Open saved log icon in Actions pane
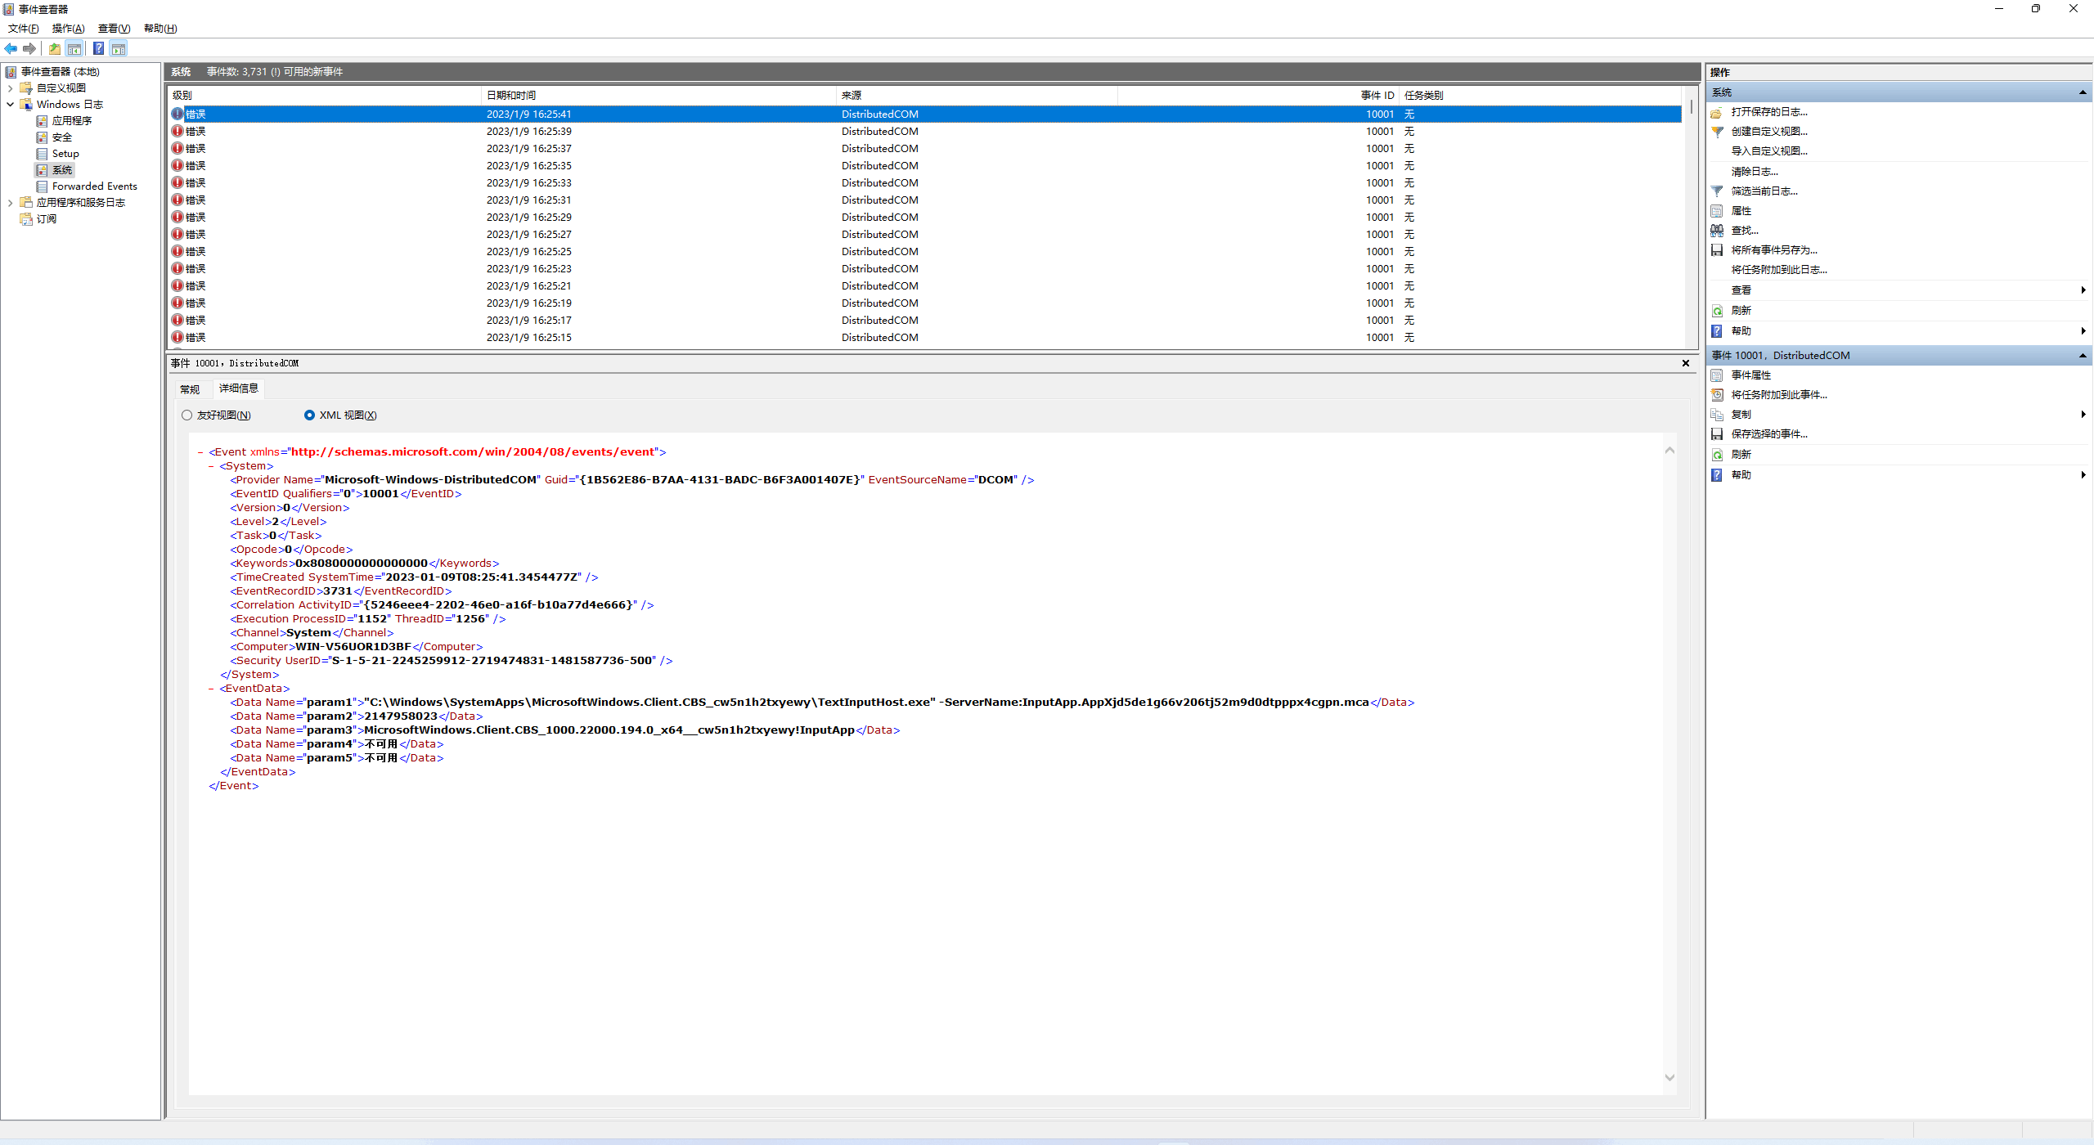The height and width of the screenshot is (1145, 2094). click(x=1717, y=112)
